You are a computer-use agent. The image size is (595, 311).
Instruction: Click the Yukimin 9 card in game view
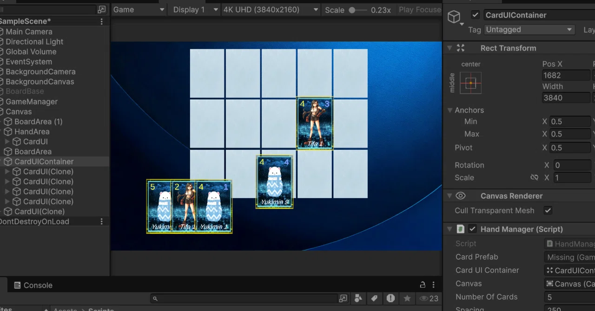coord(274,181)
